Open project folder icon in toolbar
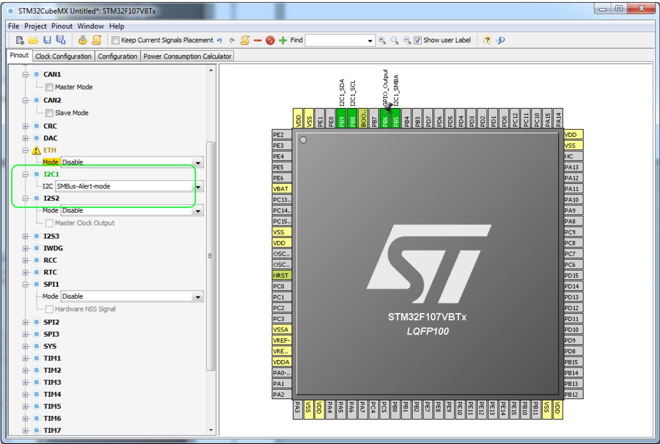Screen dimensions: 660x444 34,40
